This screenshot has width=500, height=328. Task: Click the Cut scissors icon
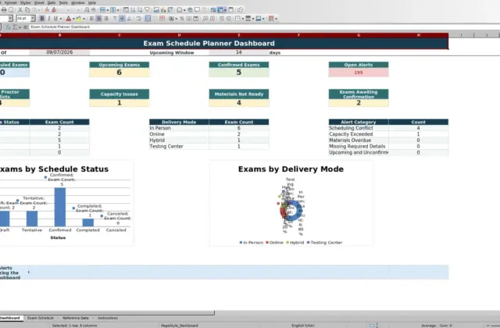click(20, 10)
